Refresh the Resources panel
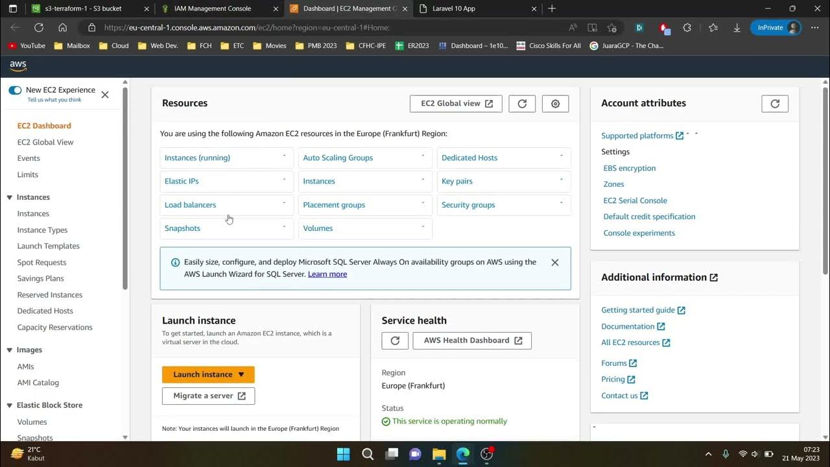 click(x=522, y=104)
